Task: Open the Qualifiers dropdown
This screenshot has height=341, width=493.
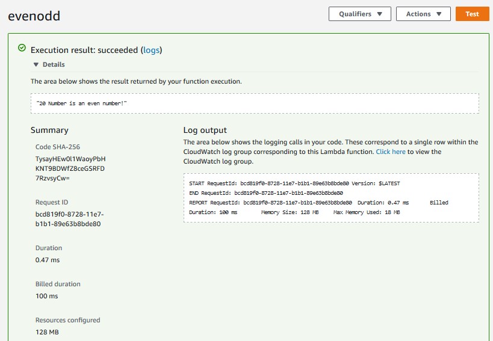Action: coord(360,14)
